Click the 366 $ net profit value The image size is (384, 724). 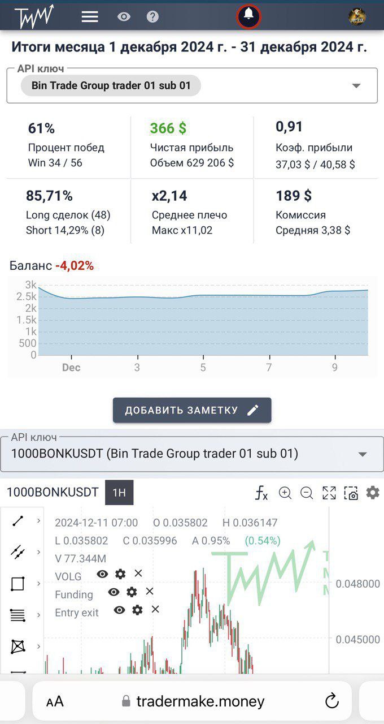(168, 128)
